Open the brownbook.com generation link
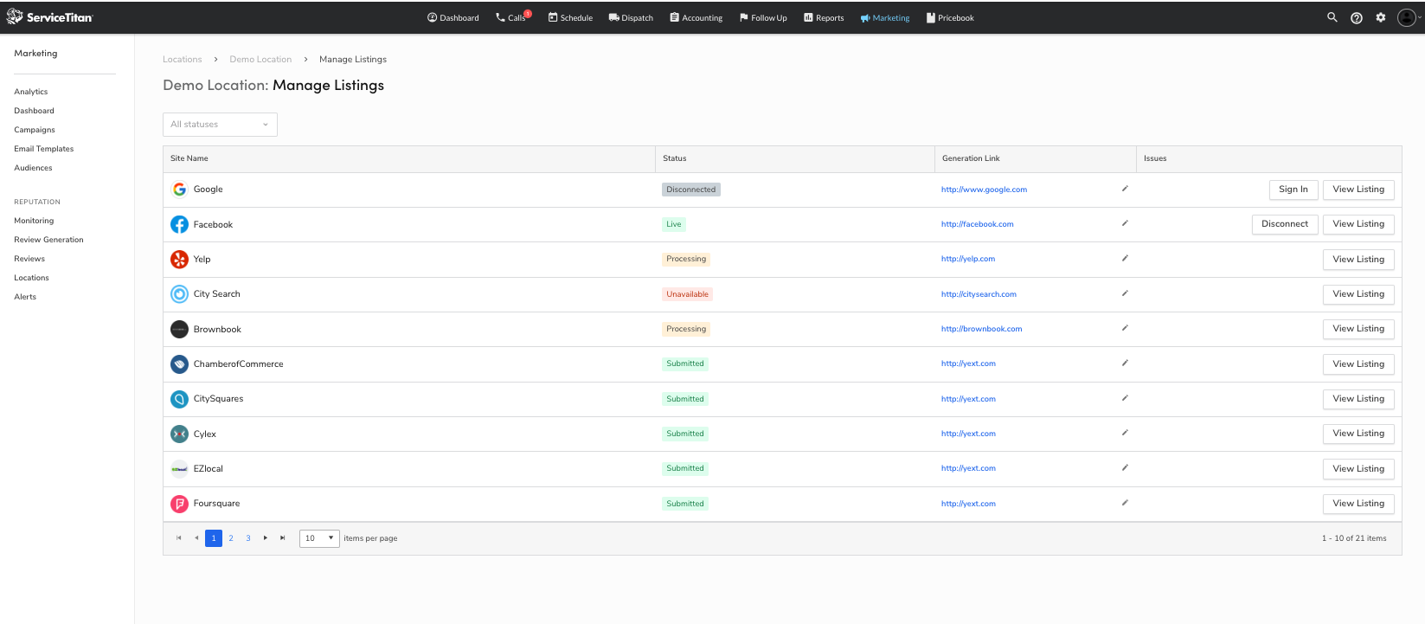1425x624 pixels. click(982, 329)
